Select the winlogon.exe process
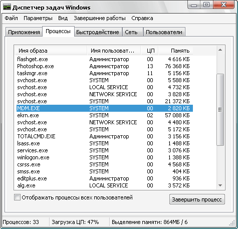 click(x=105, y=157)
